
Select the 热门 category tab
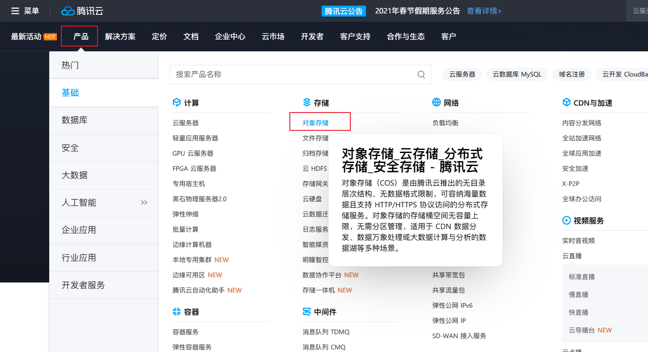click(x=104, y=65)
